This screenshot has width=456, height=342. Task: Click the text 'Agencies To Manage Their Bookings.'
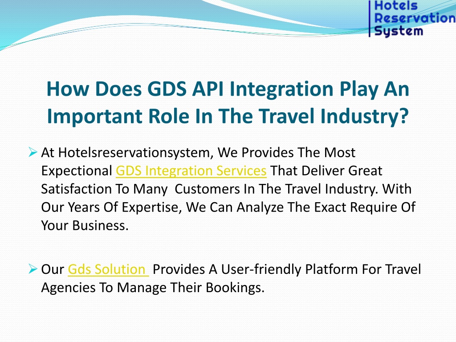(x=153, y=288)
